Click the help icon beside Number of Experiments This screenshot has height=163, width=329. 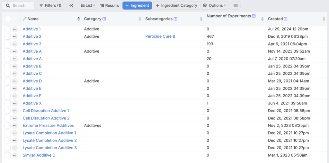(254, 16)
